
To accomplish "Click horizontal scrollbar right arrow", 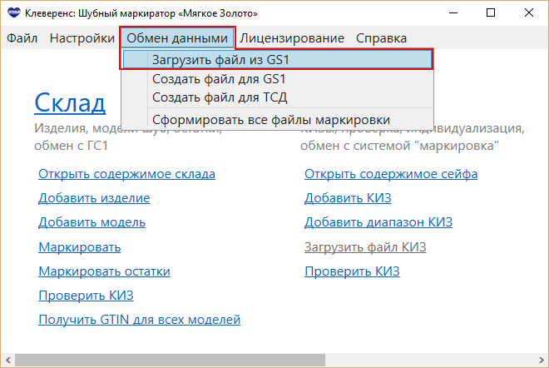I will [542, 361].
